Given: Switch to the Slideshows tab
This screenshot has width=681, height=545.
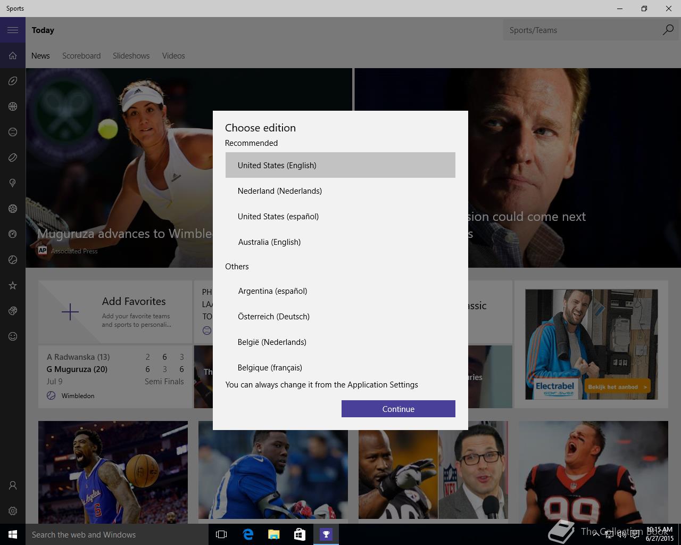Looking at the screenshot, I should tap(131, 56).
